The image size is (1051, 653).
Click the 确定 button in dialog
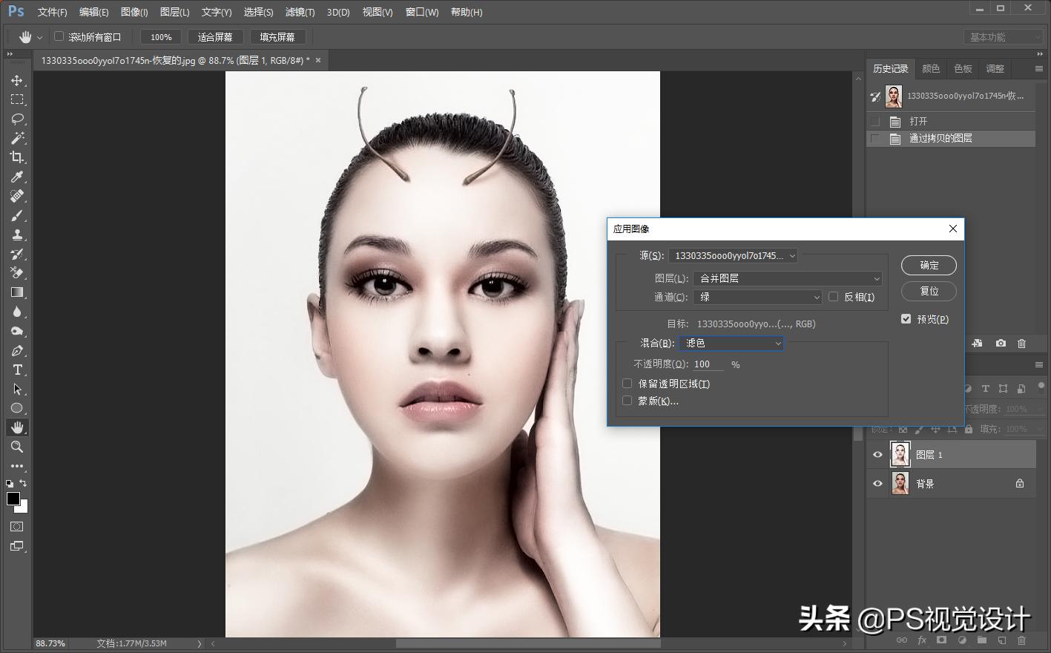coord(929,265)
